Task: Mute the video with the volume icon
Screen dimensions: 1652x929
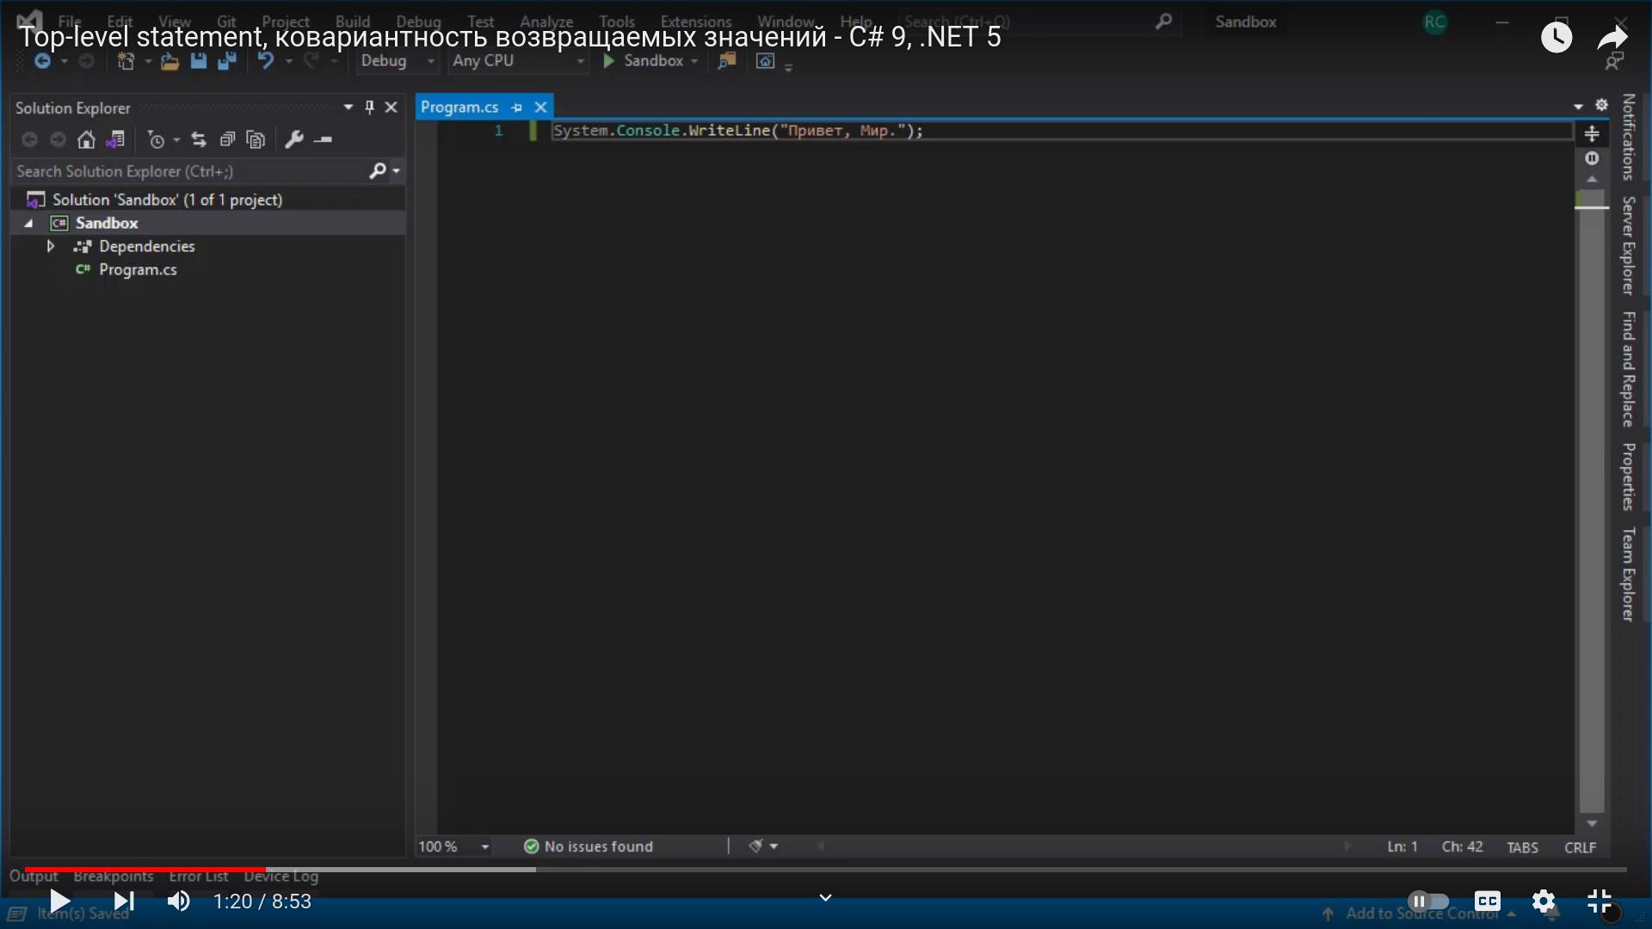Action: pos(179,901)
